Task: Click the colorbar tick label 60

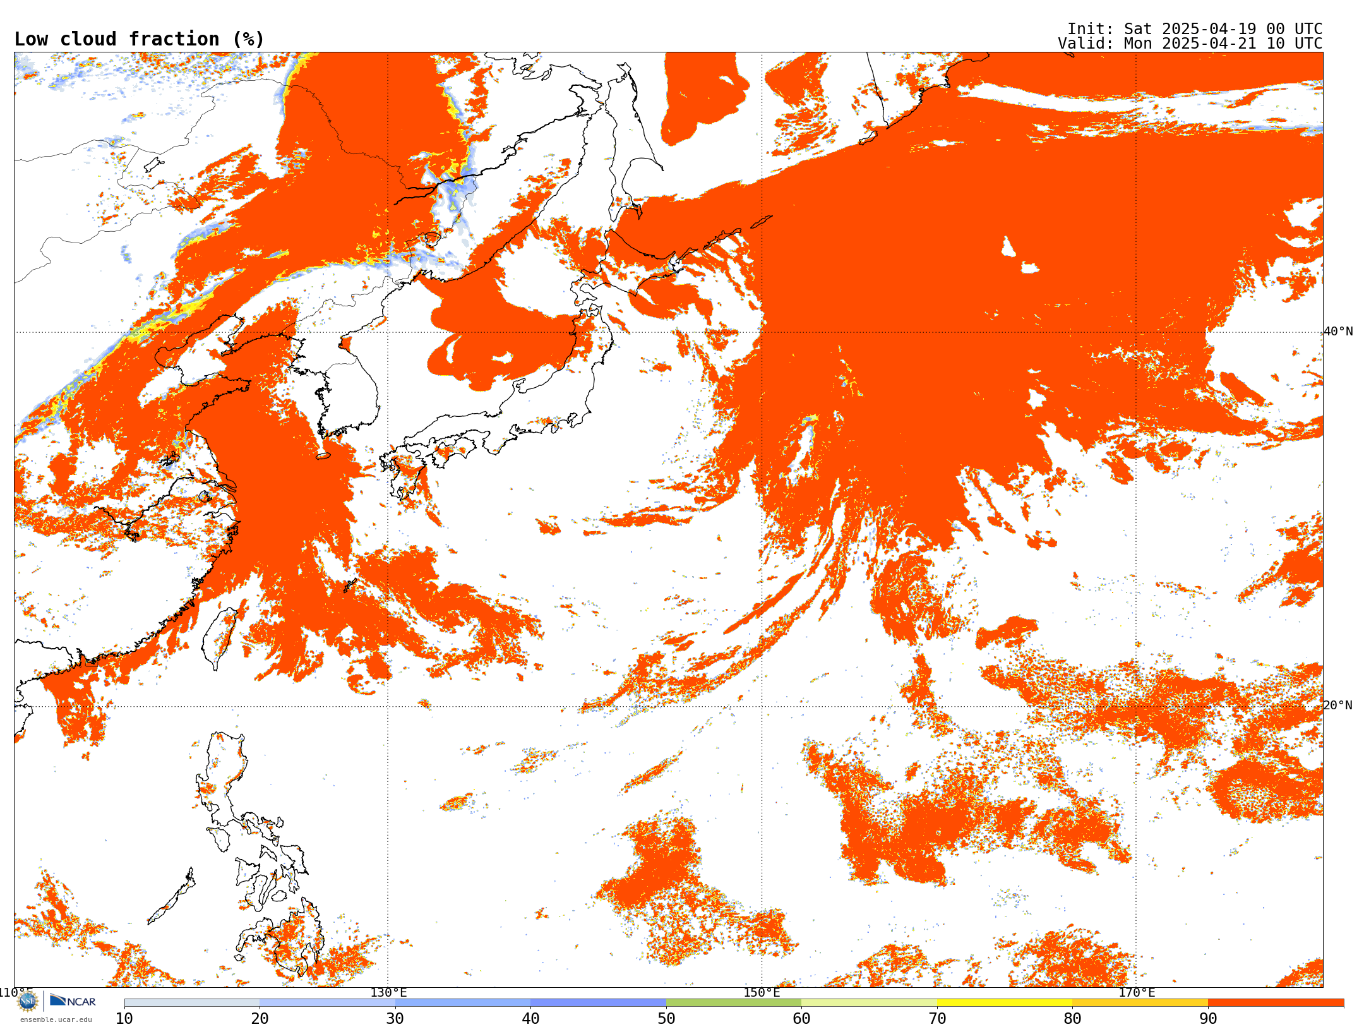Action: pyautogui.click(x=801, y=1019)
